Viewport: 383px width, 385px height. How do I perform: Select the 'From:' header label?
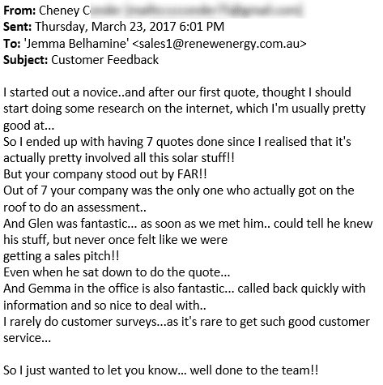coord(19,11)
